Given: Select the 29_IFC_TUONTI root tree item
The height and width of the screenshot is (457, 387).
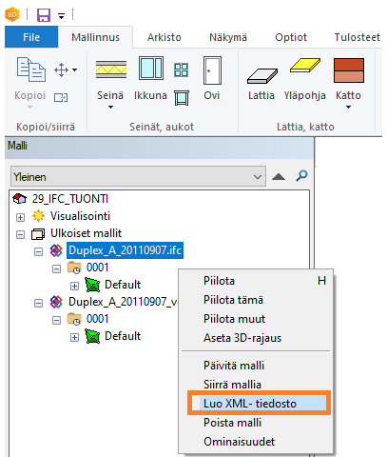Looking at the screenshot, I should 70,199.
